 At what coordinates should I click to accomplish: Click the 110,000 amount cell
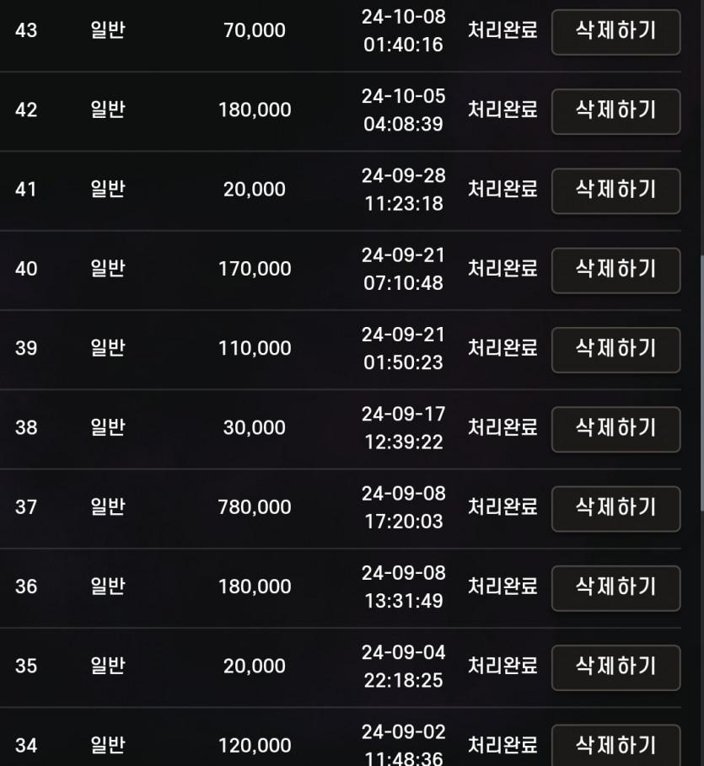(255, 349)
